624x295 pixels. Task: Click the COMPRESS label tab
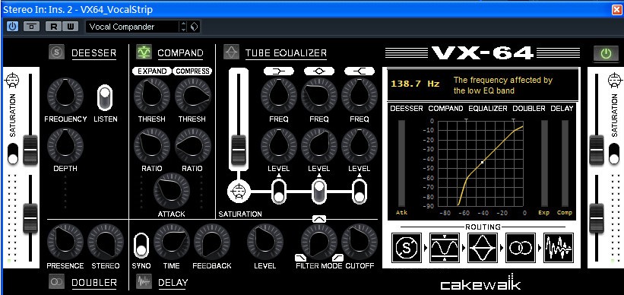[192, 71]
